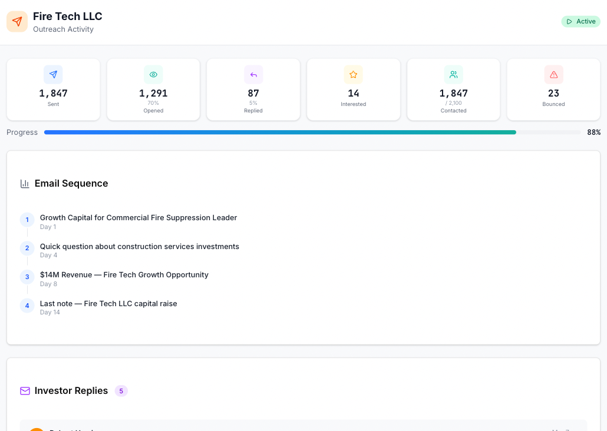Viewport: 607px width, 431px height.
Task: Open "Growth Capital for Commercial Fire Suppression Leader" email
Action: tap(138, 217)
